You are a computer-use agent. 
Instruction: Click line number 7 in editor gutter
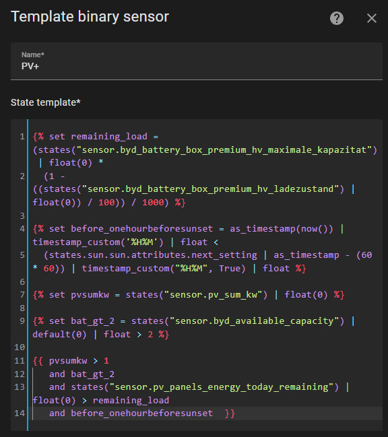coord(22,295)
